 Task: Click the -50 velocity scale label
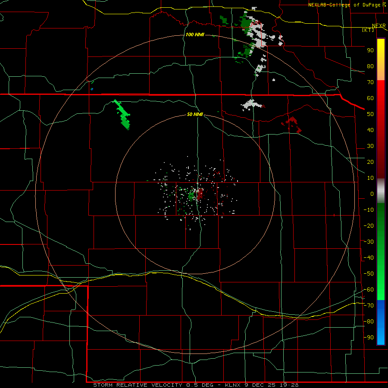pyautogui.click(x=369, y=274)
